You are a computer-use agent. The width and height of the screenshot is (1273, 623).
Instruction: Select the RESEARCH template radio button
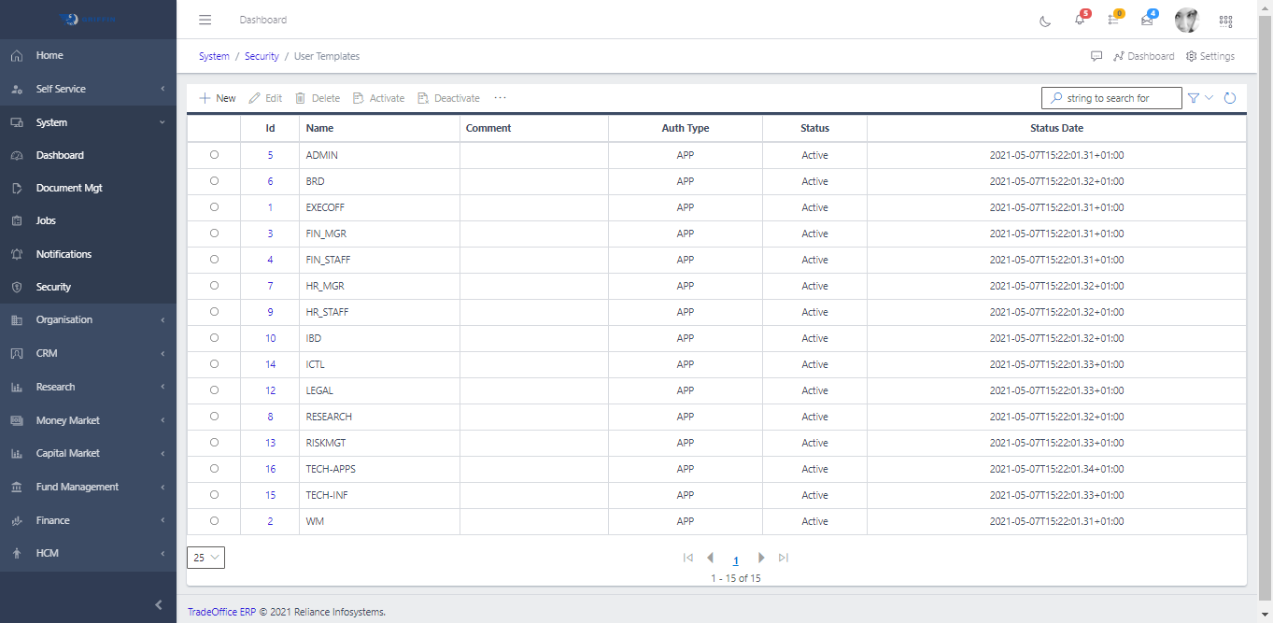[214, 417]
